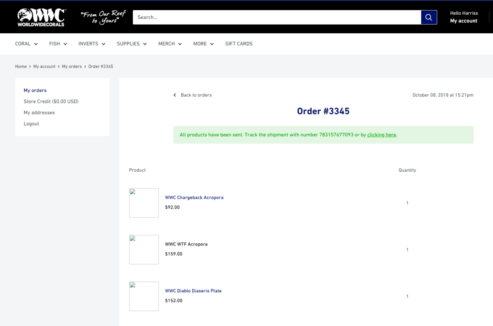The image size is (493, 326).
Task: Click Logout in the account sidebar
Action: pyautogui.click(x=31, y=124)
